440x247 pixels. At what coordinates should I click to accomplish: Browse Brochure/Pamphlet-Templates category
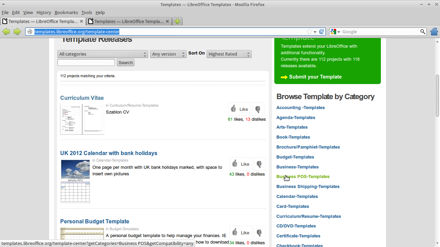tap(308, 147)
